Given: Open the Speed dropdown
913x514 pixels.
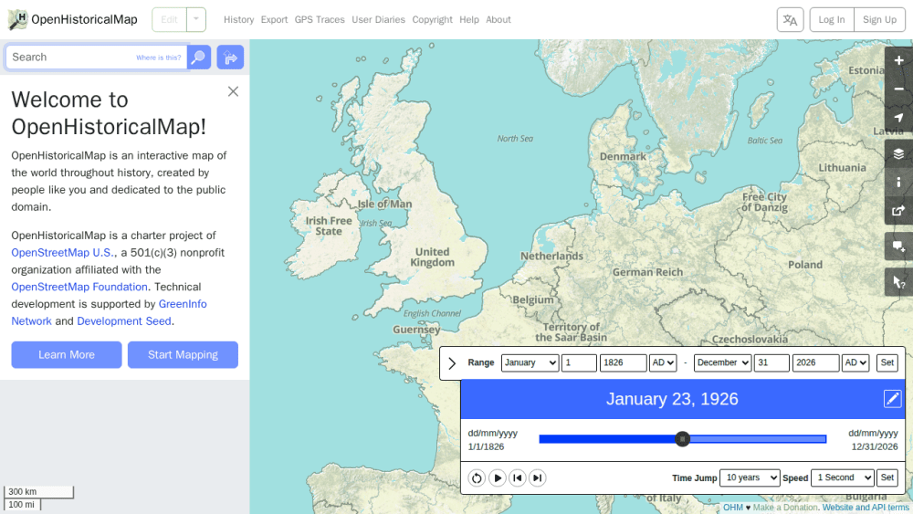Looking at the screenshot, I should [x=843, y=477].
